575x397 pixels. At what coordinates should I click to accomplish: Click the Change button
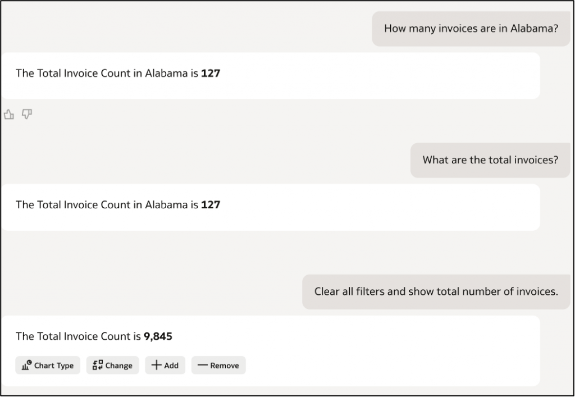[x=112, y=366]
